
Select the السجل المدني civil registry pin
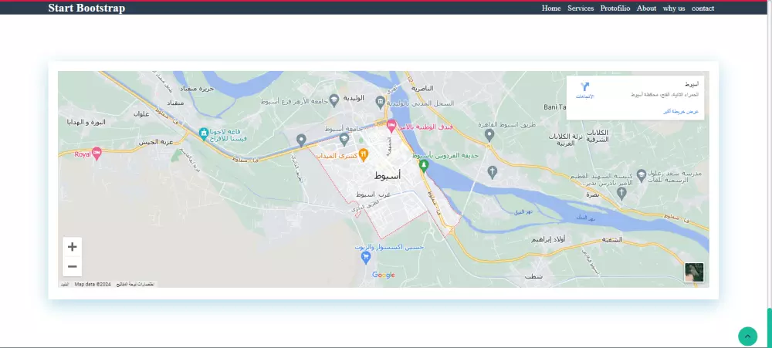tap(380, 103)
